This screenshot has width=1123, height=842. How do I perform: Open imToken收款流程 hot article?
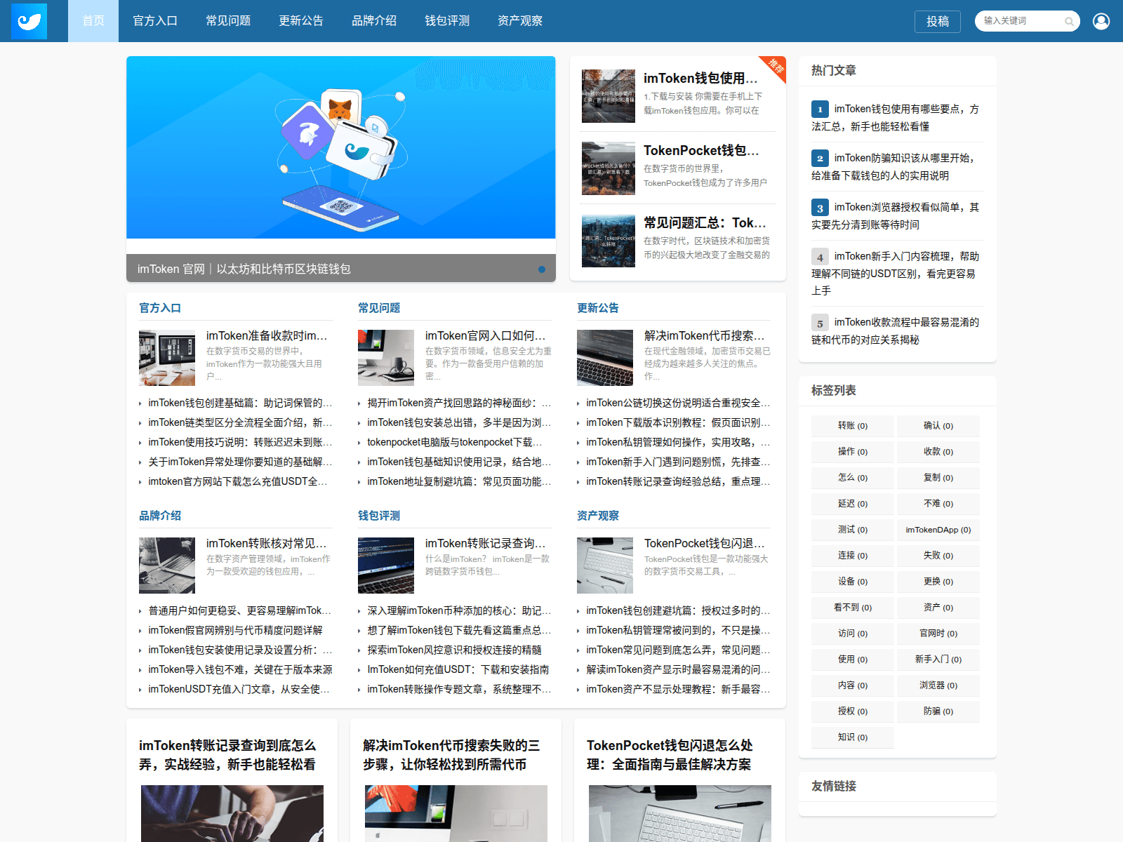tap(897, 331)
